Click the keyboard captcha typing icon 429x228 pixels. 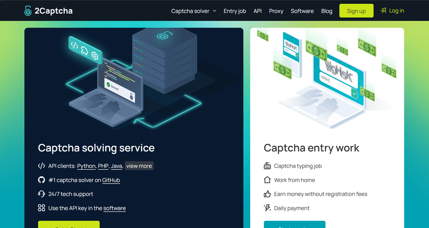pyautogui.click(x=267, y=166)
